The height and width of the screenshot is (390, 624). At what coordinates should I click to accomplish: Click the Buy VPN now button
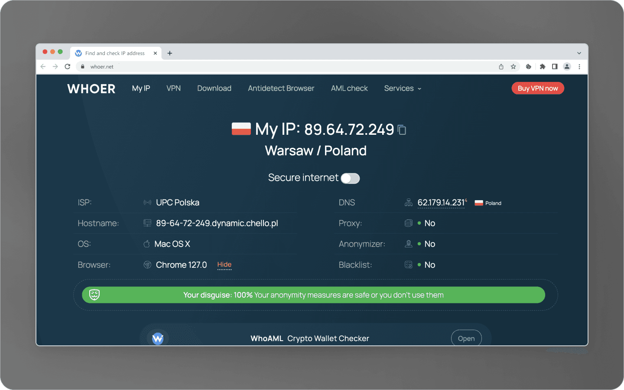538,88
